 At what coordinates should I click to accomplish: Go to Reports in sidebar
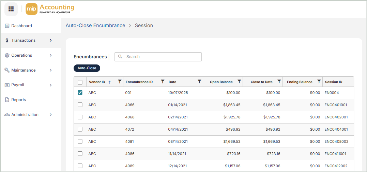[x=18, y=100]
